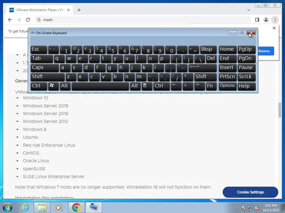Viewport: 285px width, 213px height.
Task: Click the Help key on keyboard
Action: [x=247, y=86]
